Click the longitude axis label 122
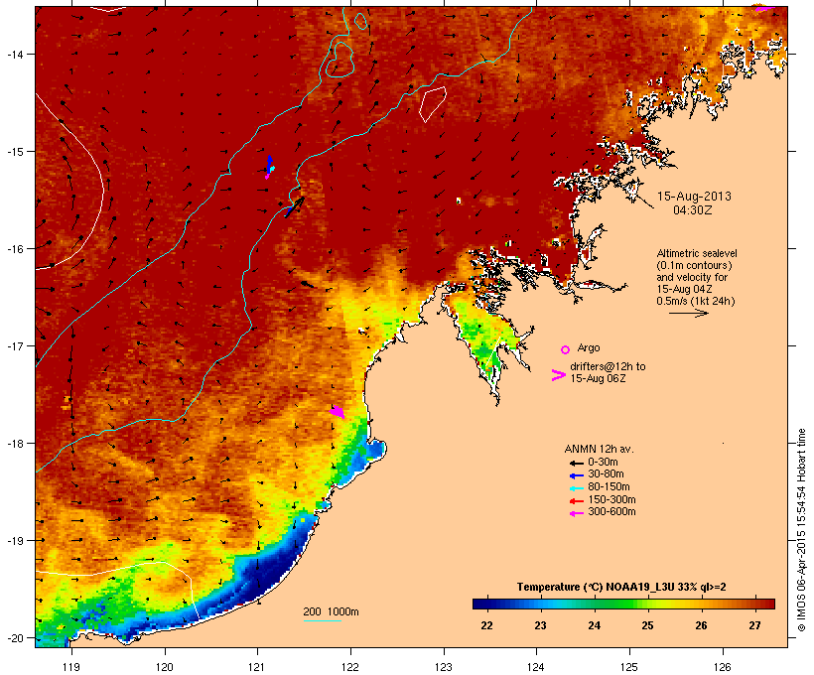The image size is (814, 675). tap(350, 667)
